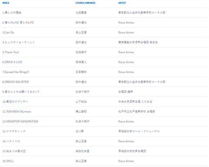The image size is (209, 167).
Task: Select track title "3.Can Do"
Action: 8,32
